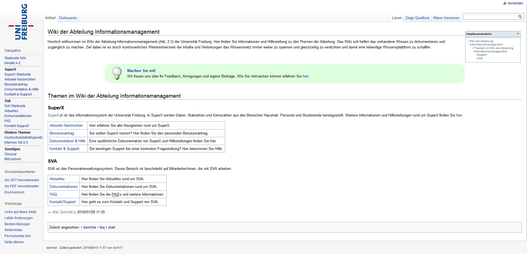
Task: Switch to the Diskussion tab
Action: pos(68,18)
